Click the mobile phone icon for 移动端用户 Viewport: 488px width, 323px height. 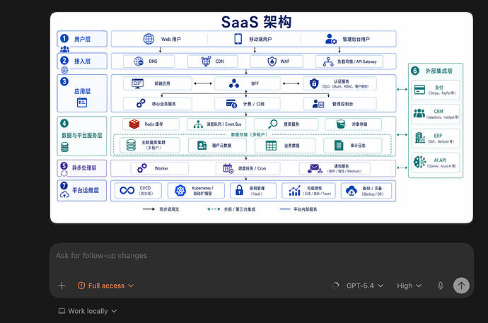[x=238, y=39]
